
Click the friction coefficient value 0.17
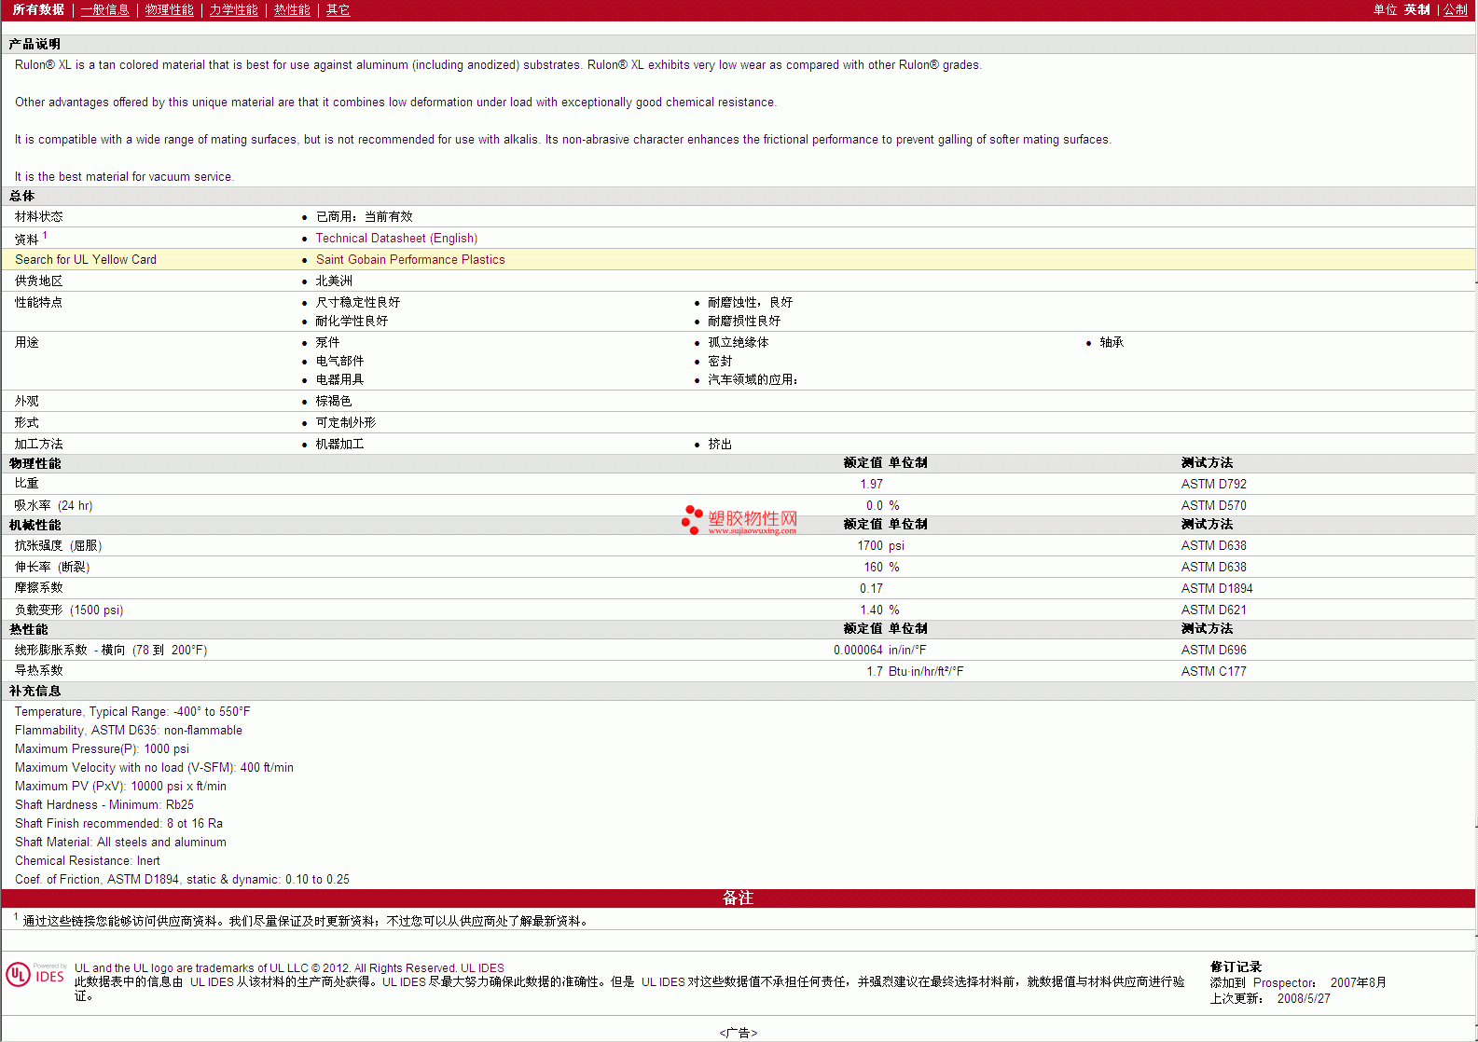click(871, 588)
